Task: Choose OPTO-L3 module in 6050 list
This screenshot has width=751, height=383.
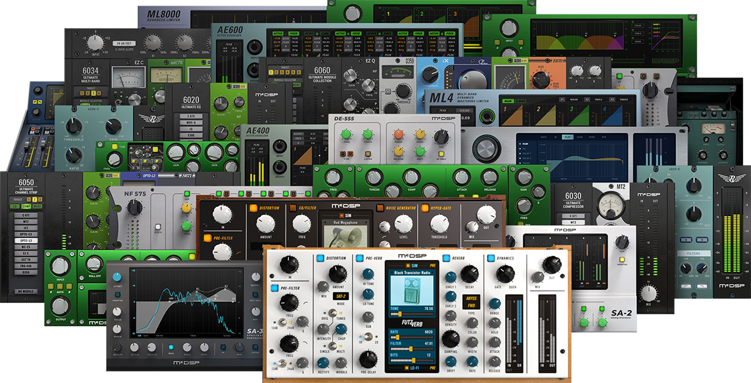Action: tap(26, 240)
